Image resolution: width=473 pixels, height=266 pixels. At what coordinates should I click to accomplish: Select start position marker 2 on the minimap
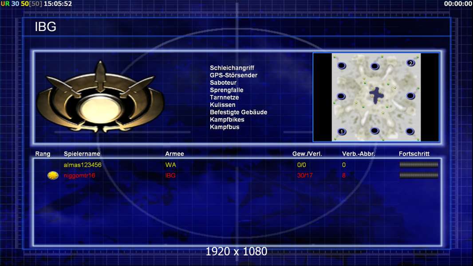(x=410, y=63)
